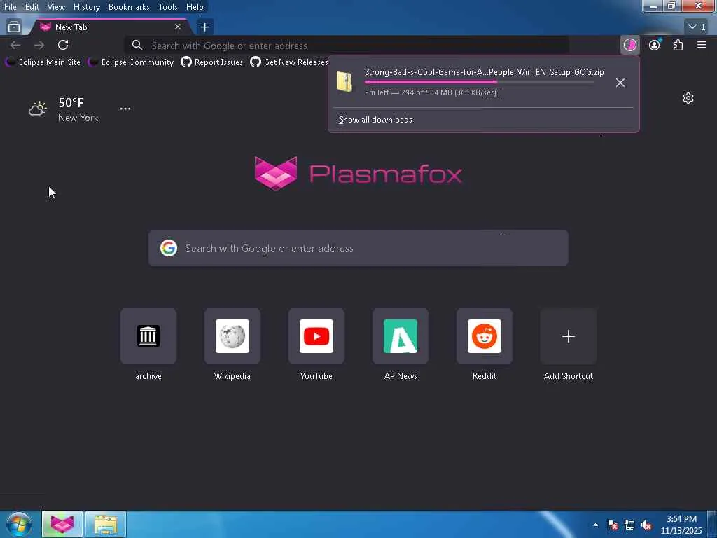
Task: Open the Get New Releases bookmark
Action: pos(289,62)
